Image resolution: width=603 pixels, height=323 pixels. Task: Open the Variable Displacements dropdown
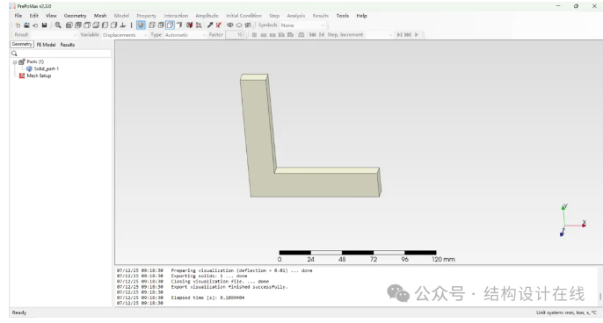[125, 35]
